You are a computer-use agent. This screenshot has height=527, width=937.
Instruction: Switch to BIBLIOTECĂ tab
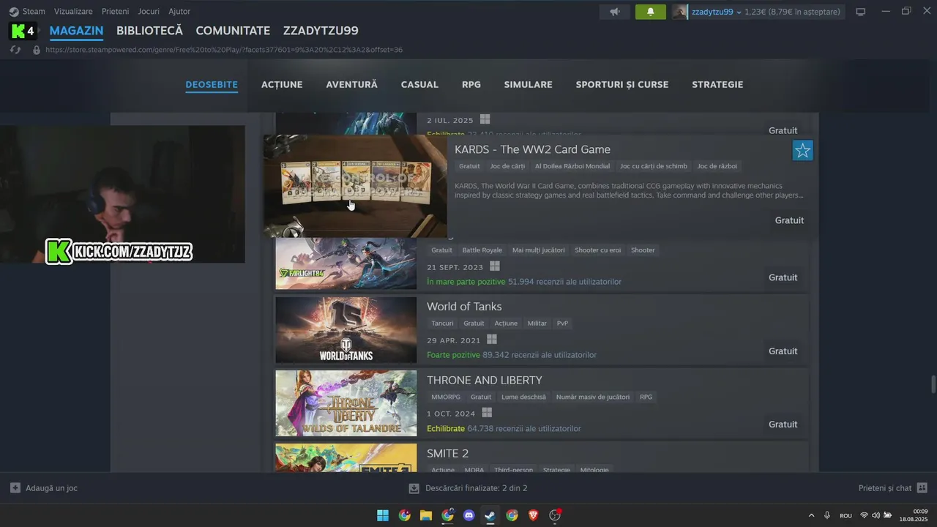click(149, 31)
